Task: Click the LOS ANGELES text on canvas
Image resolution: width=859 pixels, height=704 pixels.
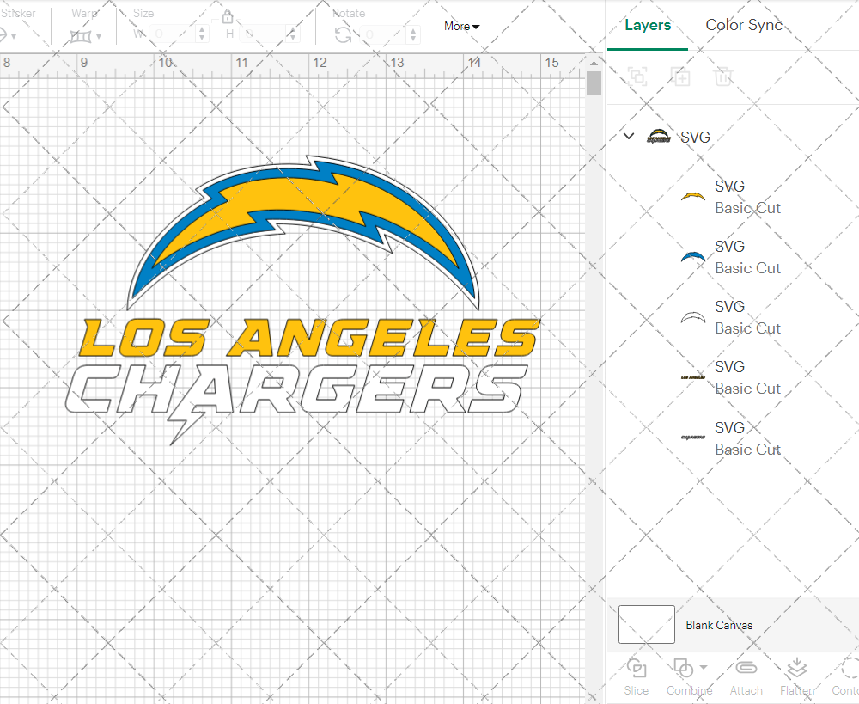Action: (308, 338)
